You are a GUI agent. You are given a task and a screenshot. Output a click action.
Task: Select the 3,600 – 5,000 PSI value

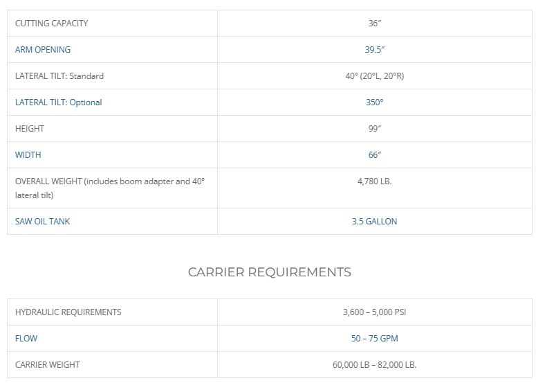coord(374,312)
